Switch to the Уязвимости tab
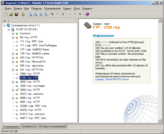 pyautogui.click(x=29, y=126)
